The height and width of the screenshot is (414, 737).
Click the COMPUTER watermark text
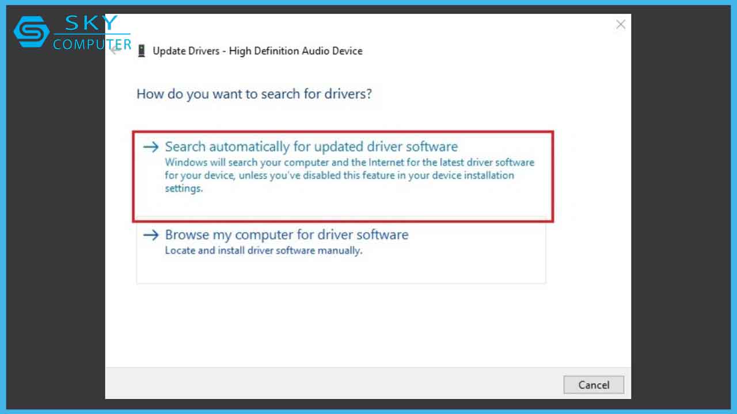(x=92, y=44)
